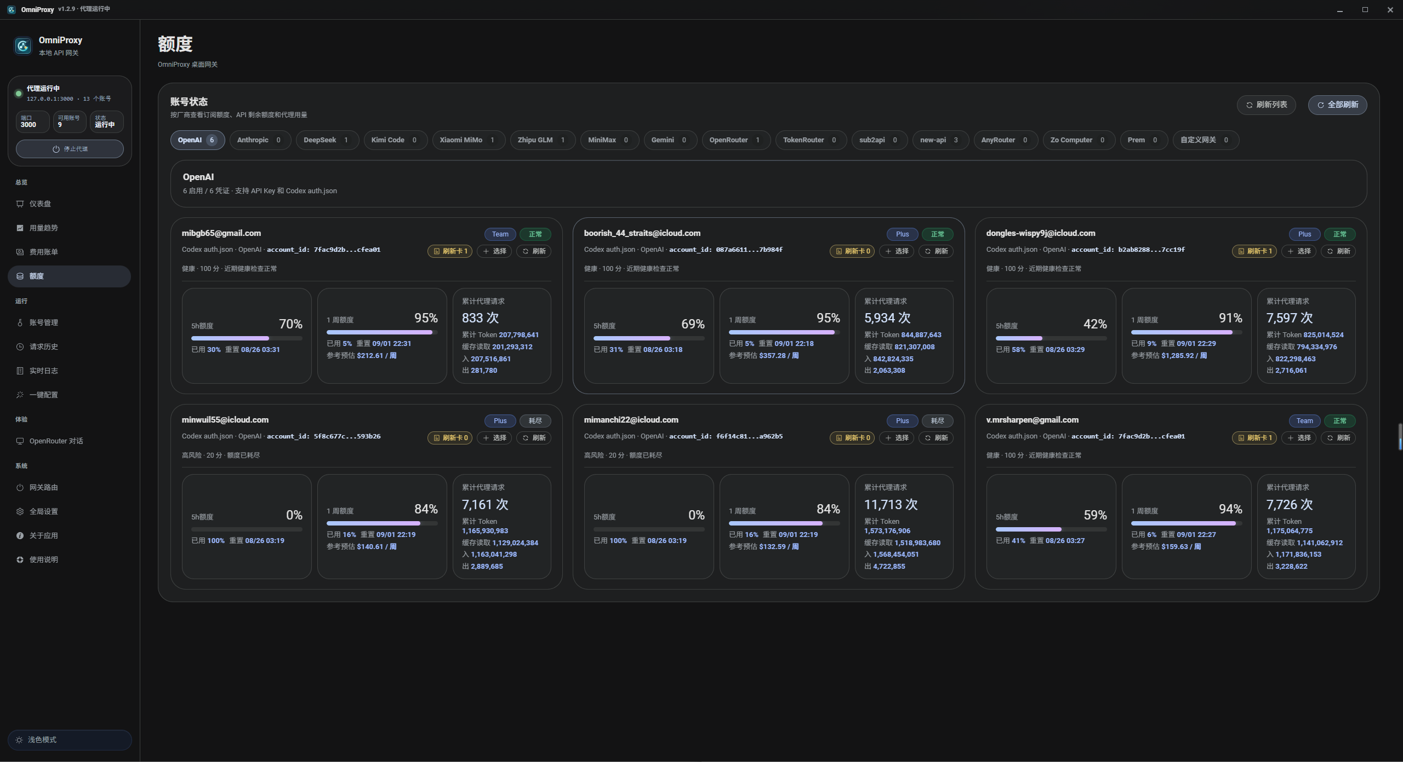Open 网关路由 power icon item
1403x762 pixels.
[x=20, y=487]
